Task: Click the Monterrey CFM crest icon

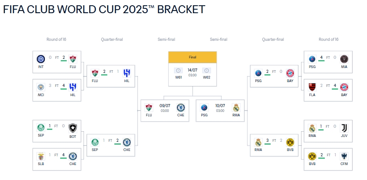Action: pyautogui.click(x=344, y=156)
